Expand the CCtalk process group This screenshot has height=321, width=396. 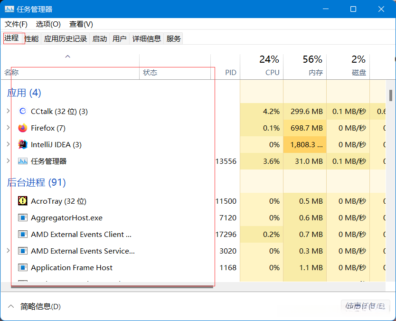[x=8, y=111]
